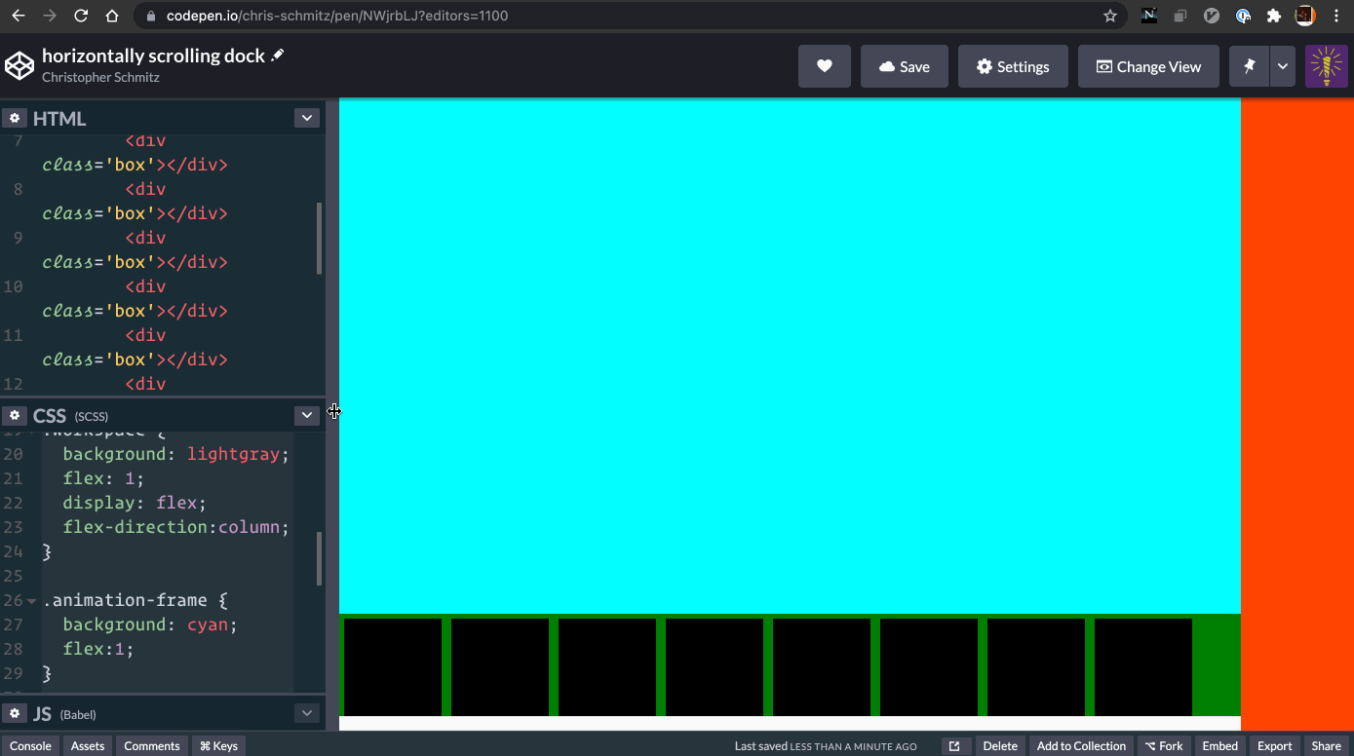Fork this pen from the bottom bar
1354x756 pixels.
click(1164, 745)
